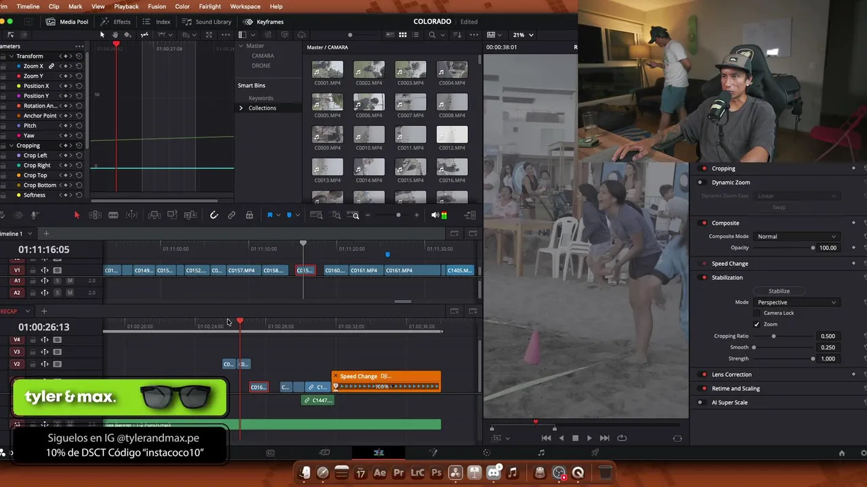This screenshot has height=487, width=867.
Task: Activate the Trim Edit Mode tool
Action: click(96, 215)
